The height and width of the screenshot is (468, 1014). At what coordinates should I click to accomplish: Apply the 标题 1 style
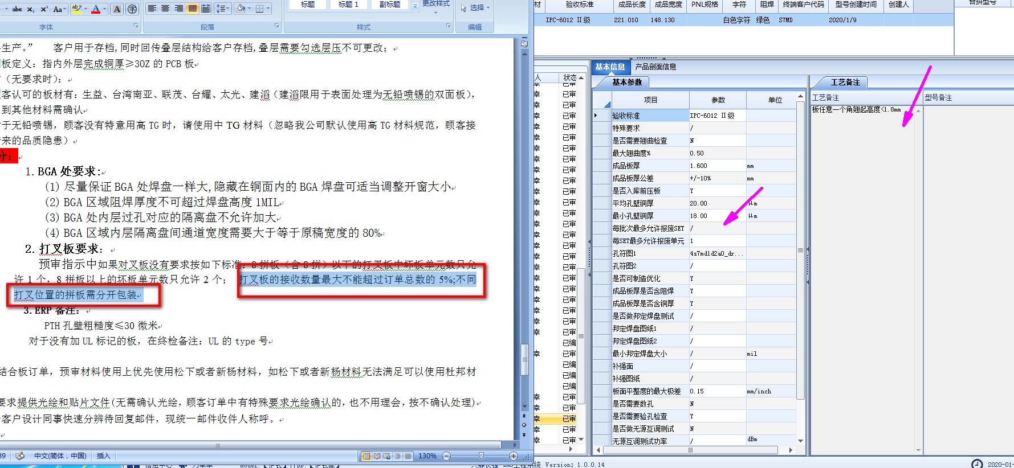(348, 5)
